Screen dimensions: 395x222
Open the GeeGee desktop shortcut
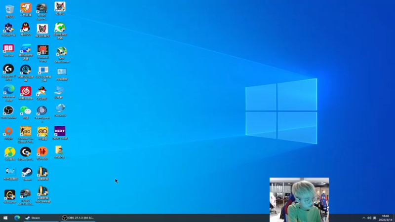(x=8, y=50)
